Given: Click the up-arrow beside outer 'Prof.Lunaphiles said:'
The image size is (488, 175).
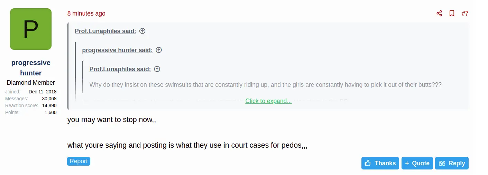Looking at the screenshot, I should pos(142,31).
